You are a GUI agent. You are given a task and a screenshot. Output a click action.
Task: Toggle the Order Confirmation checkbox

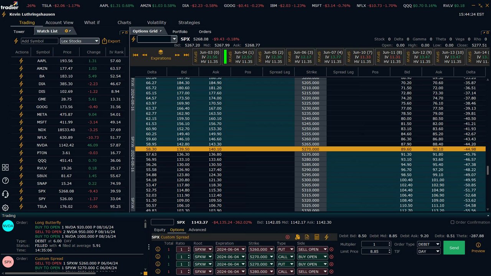452,222
